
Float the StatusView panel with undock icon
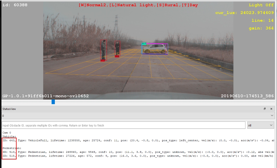pos(265,109)
